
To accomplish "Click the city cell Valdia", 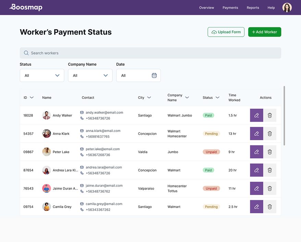I will tap(143, 152).
